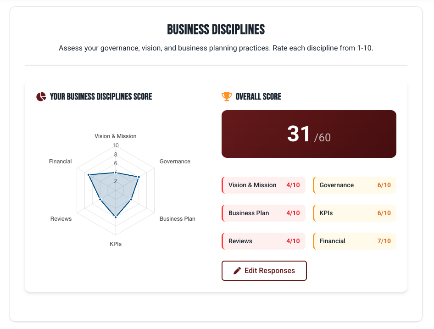Select the Reviews 4/10 score card
The height and width of the screenshot is (329, 434).
pos(263,241)
